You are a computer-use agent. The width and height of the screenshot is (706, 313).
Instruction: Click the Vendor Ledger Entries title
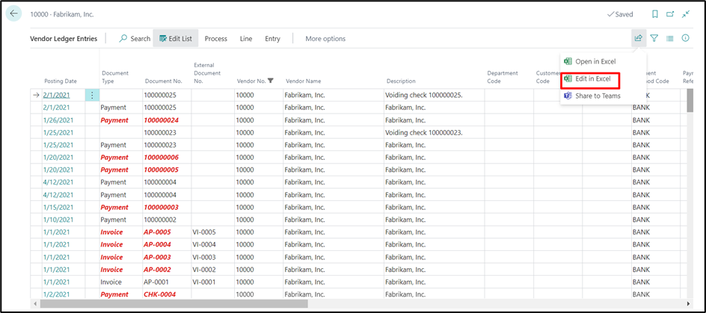64,39
